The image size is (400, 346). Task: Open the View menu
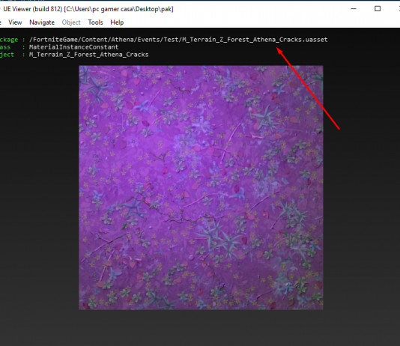coord(15,22)
